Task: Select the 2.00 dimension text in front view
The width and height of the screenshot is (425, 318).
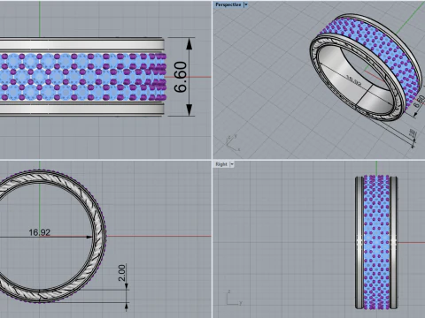Action: (x=121, y=273)
